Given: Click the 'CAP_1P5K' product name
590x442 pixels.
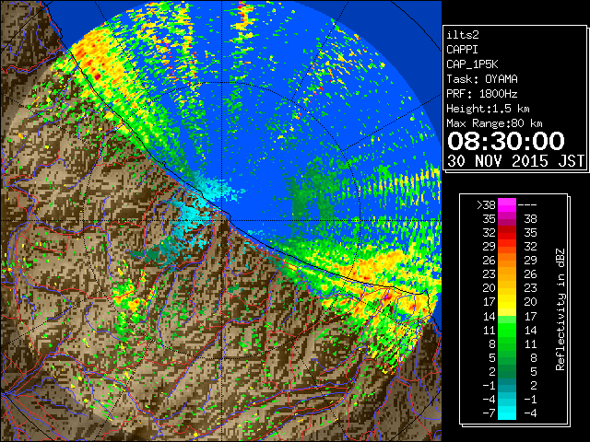Looking at the screenshot, I should (x=472, y=64).
